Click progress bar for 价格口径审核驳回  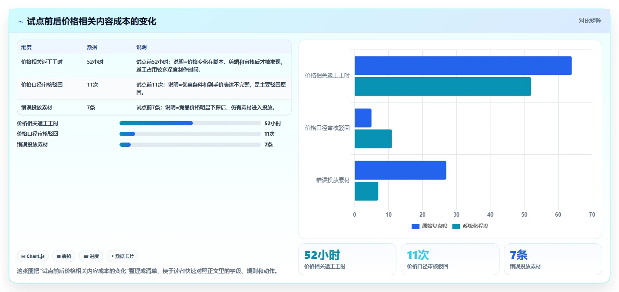[x=190, y=134]
